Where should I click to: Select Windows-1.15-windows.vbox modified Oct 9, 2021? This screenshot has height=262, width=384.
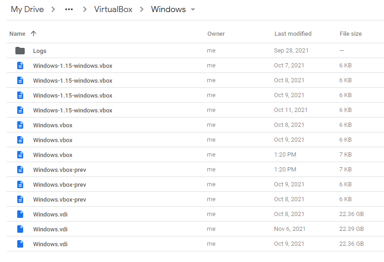pos(73,96)
